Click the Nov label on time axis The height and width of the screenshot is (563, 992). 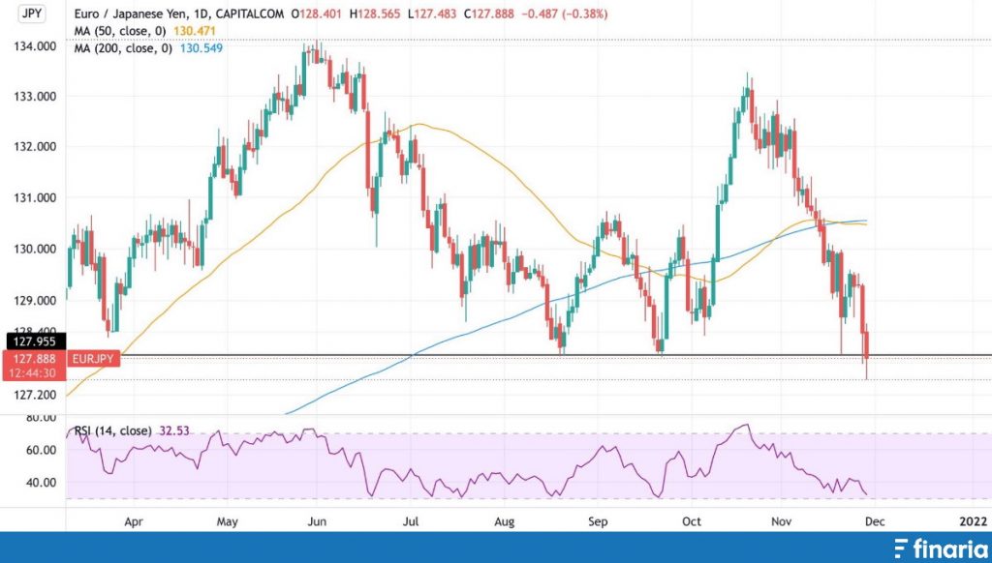tap(782, 521)
